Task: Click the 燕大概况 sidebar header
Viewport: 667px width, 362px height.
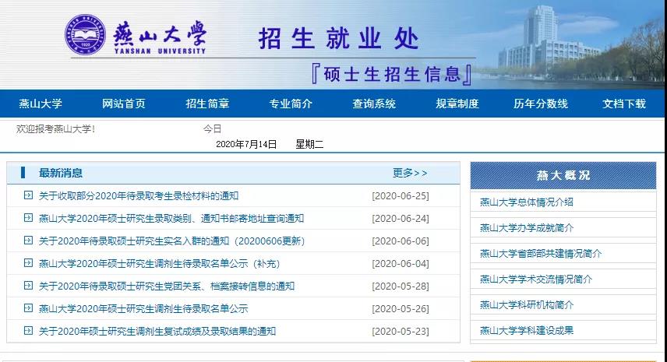Action: tap(563, 175)
